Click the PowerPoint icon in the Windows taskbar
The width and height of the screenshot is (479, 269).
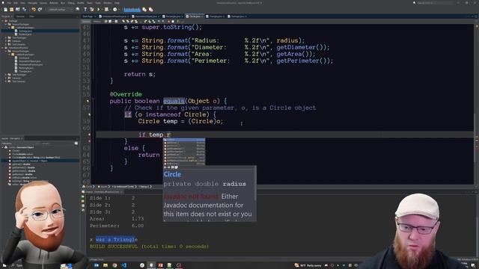pyautogui.click(x=160, y=265)
